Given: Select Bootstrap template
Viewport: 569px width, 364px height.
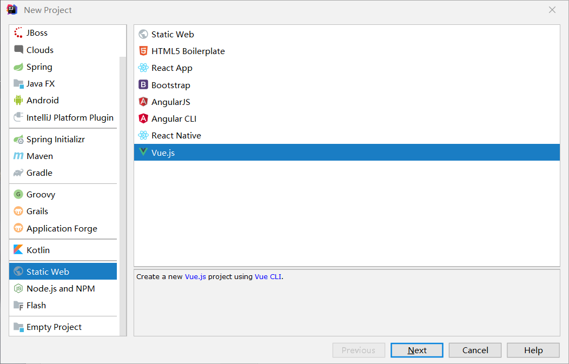Looking at the screenshot, I should [x=347, y=85].
